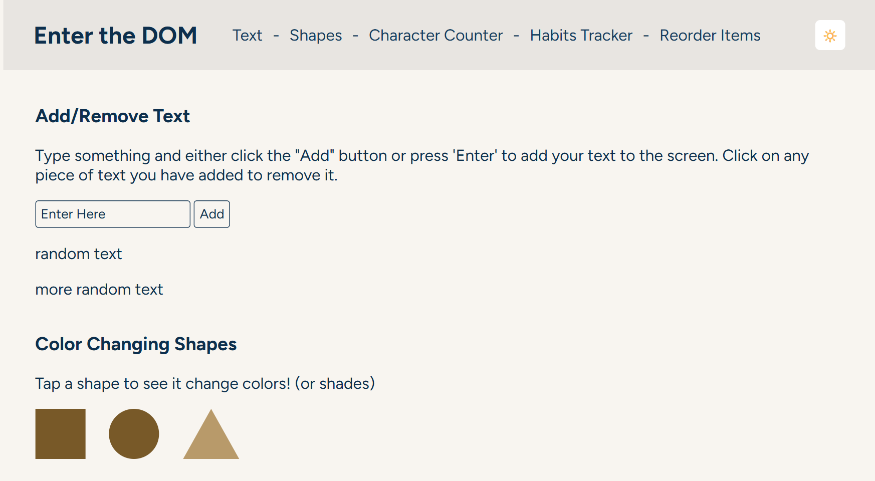Viewport: 875px width, 481px height.
Task: Jump to the Habits Tracker section
Action: pyautogui.click(x=581, y=35)
